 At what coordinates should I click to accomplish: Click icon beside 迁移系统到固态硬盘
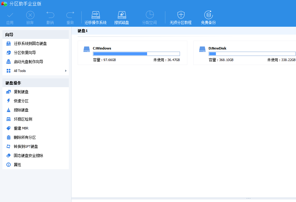[x=9, y=44]
